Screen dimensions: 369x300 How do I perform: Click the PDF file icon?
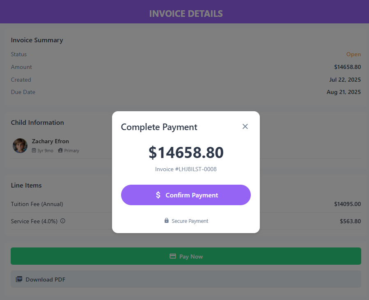point(19,279)
